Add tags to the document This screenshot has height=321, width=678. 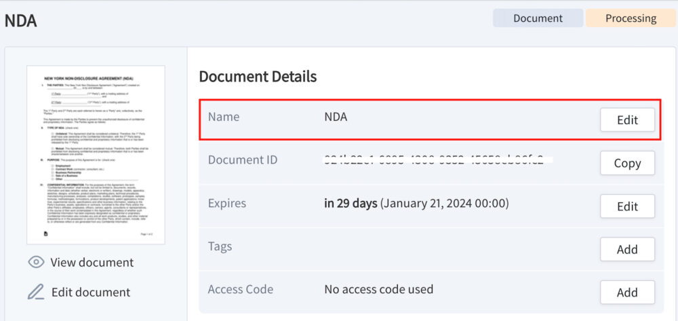627,249
